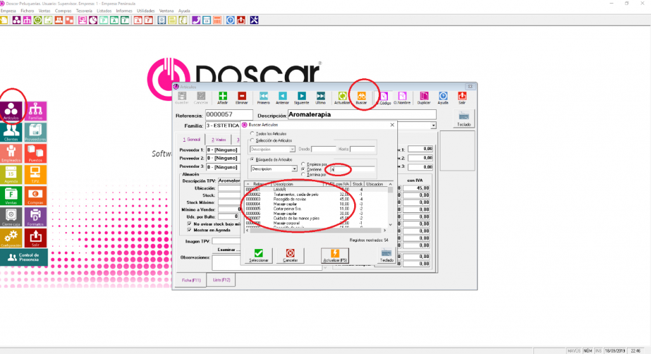Image resolution: width=651 pixels, height=354 pixels.
Task: Click Cancelar button in search dialog
Action: click(290, 255)
